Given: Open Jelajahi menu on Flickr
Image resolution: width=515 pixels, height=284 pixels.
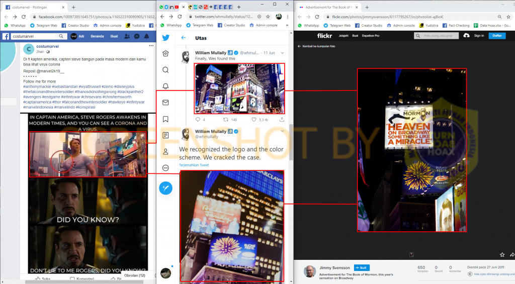Looking at the screenshot, I should click(344, 36).
